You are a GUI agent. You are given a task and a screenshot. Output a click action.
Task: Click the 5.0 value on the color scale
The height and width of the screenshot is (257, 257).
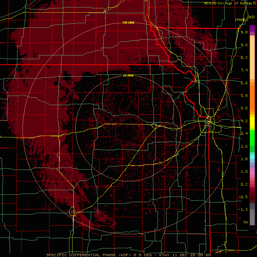[x=244, y=108]
